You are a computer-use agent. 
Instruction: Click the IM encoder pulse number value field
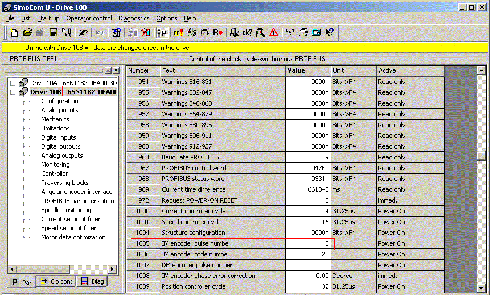pos(308,243)
